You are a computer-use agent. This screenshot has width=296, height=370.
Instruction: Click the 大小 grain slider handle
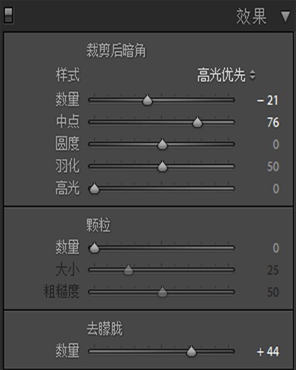click(x=128, y=270)
